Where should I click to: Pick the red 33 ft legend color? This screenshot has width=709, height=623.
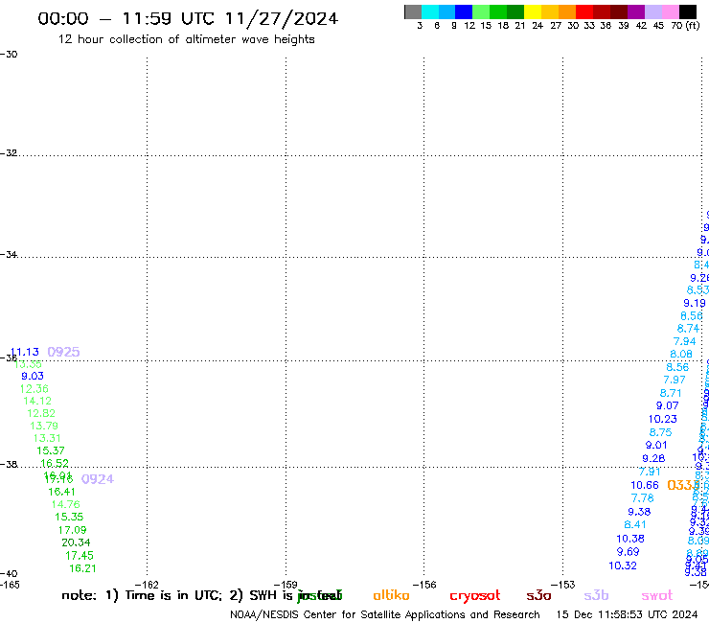point(584,12)
